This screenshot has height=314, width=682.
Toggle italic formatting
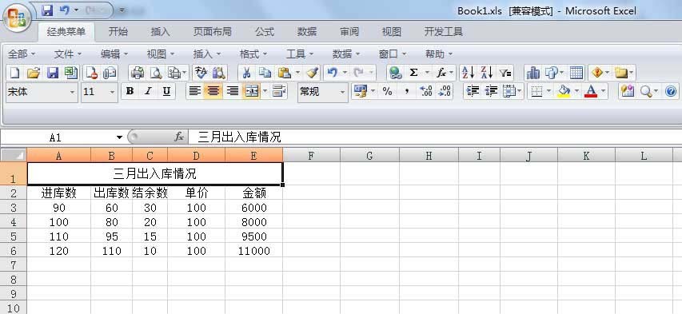(x=148, y=91)
